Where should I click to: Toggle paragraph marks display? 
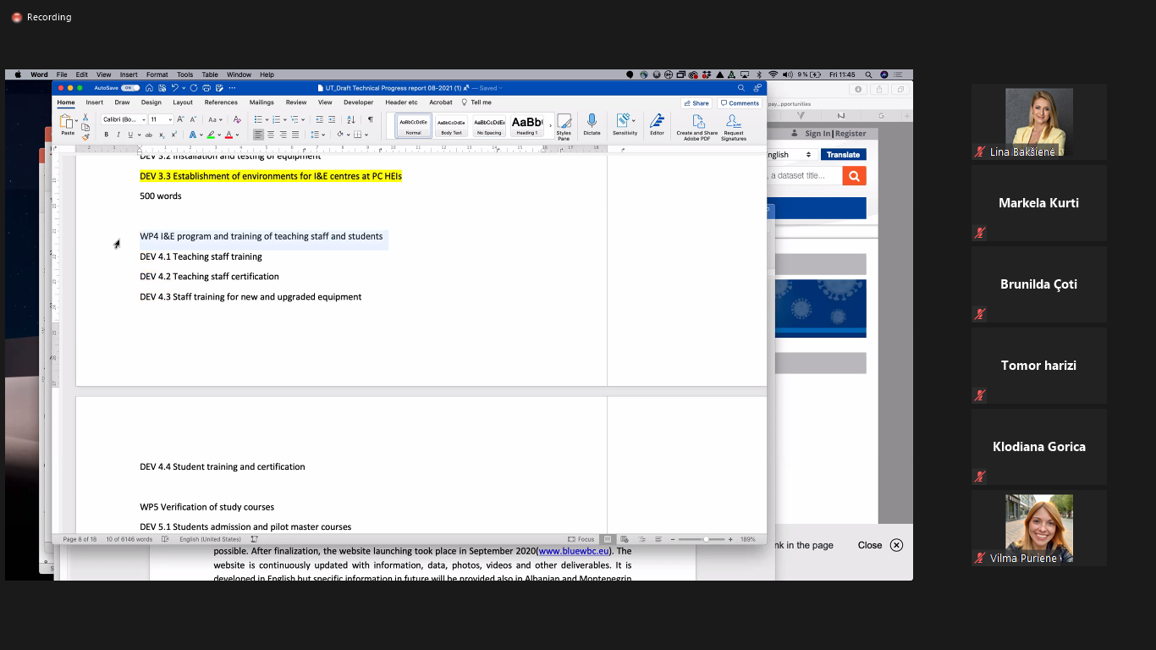[371, 119]
